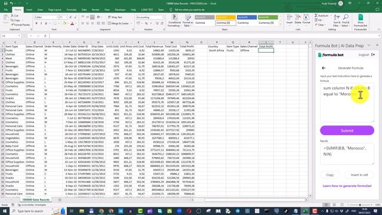Click Copy under Formula Bot results
Screen dimensions: 382x215
(x=330, y=175)
